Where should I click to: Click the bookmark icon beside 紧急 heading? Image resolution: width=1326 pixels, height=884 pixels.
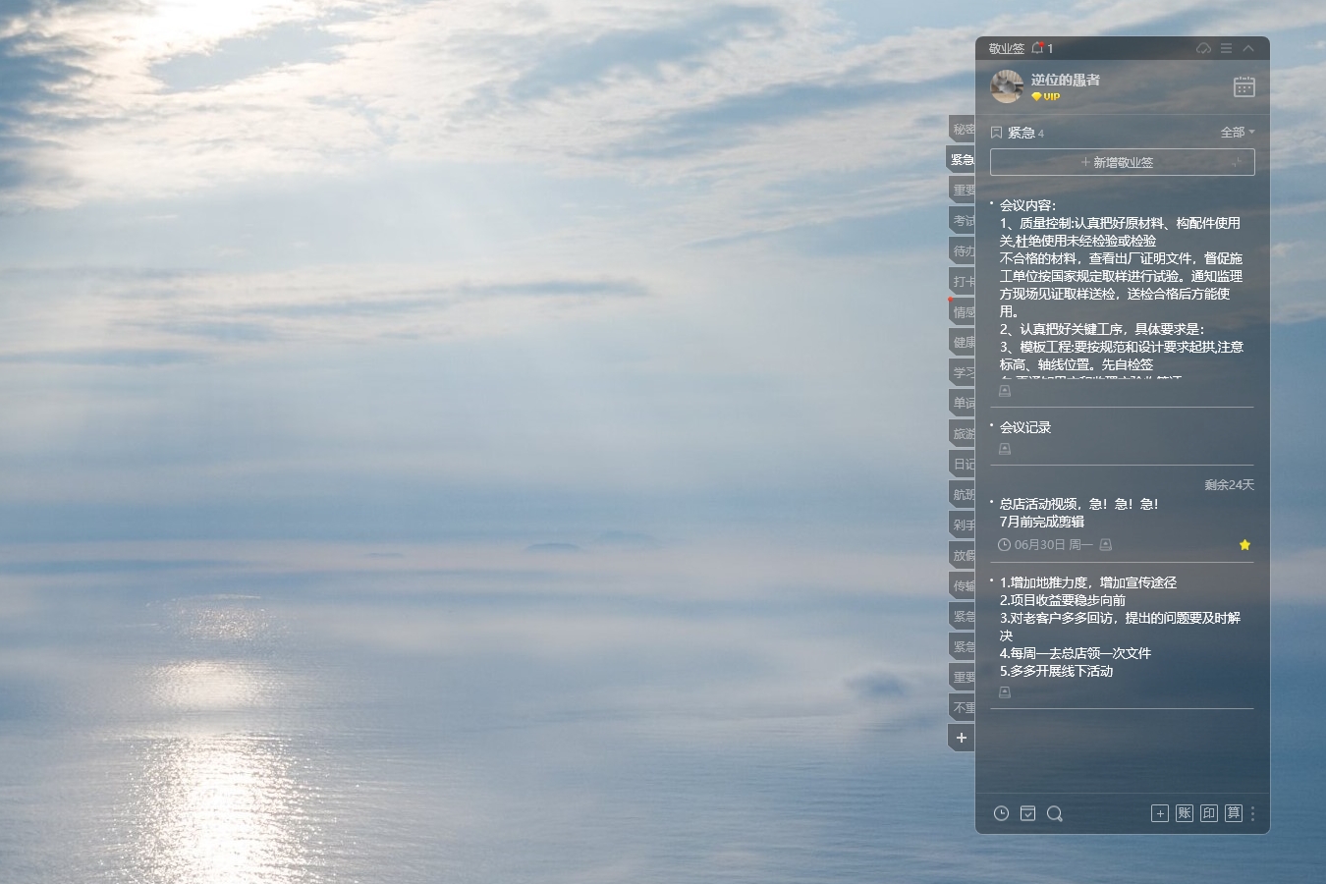[996, 133]
